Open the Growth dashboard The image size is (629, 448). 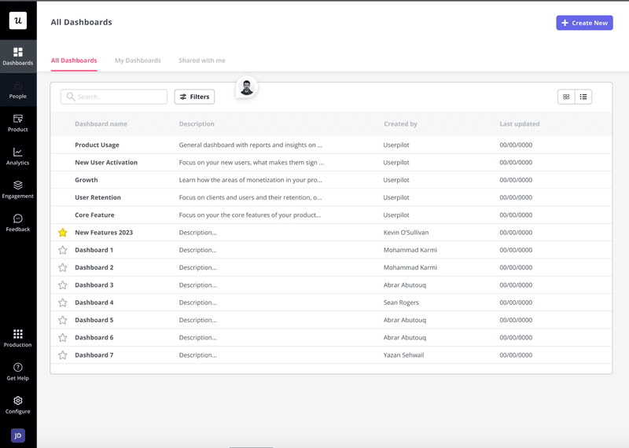click(x=86, y=180)
